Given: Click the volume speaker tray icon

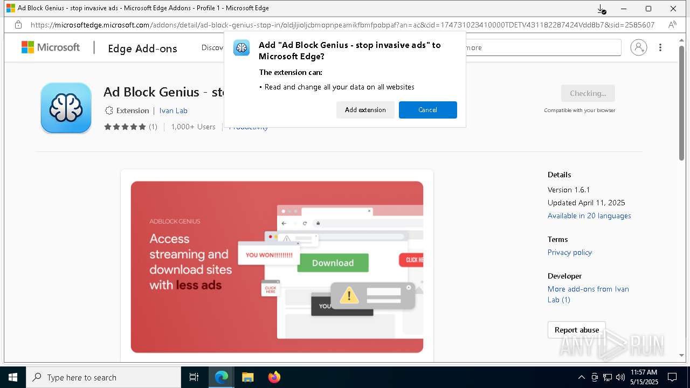Looking at the screenshot, I should [x=620, y=377].
